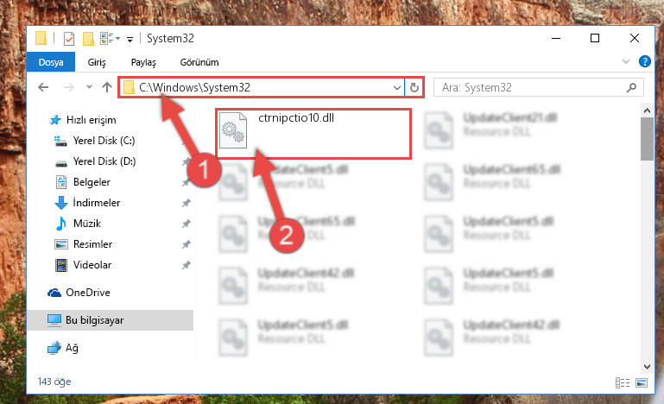Open the Paylaş ribbon tab
Viewport: 664px width, 404px height.
[x=143, y=62]
